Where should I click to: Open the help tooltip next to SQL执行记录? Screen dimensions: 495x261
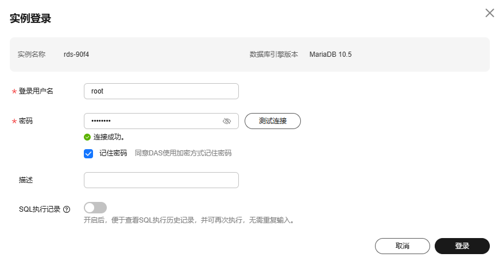pyautogui.click(x=67, y=209)
